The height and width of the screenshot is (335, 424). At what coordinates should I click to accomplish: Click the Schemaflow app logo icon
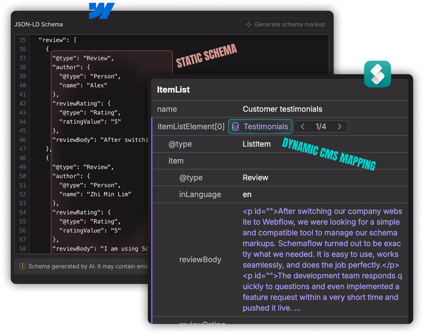coord(377,74)
